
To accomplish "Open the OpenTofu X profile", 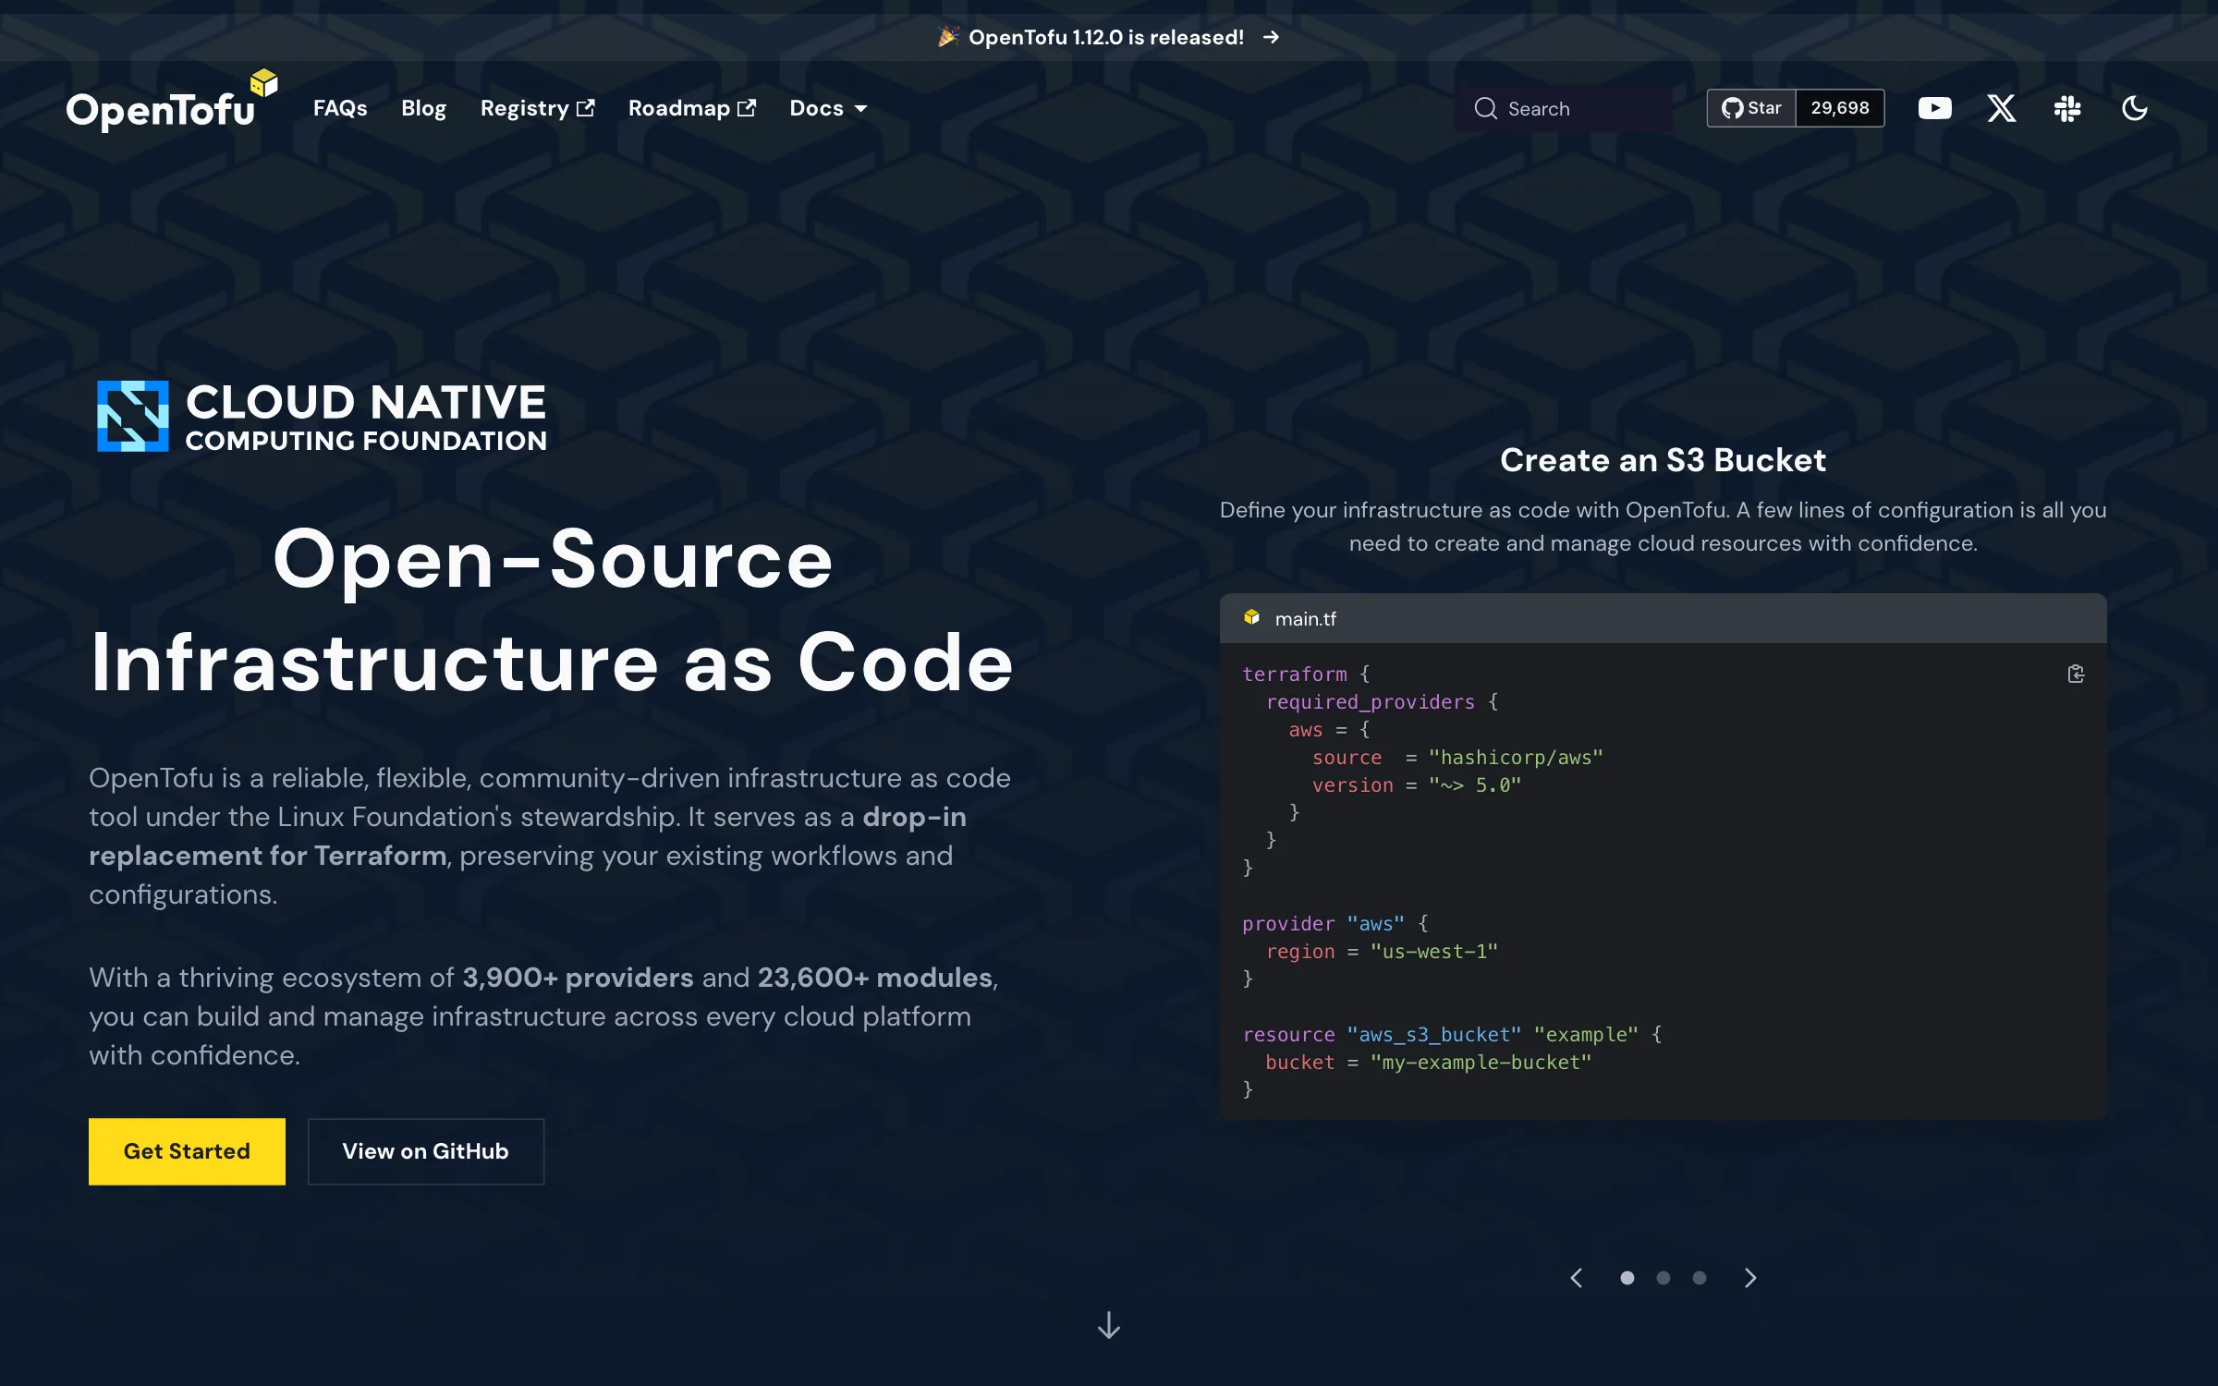I will [x=2002, y=108].
